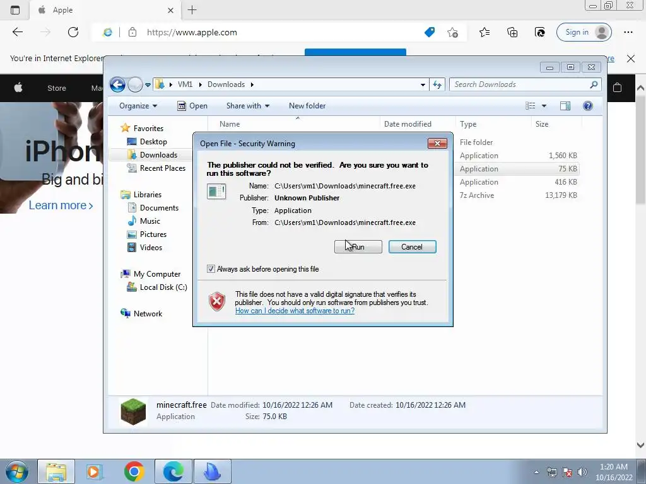
Task: Click the Size column header
Action: coord(556,124)
